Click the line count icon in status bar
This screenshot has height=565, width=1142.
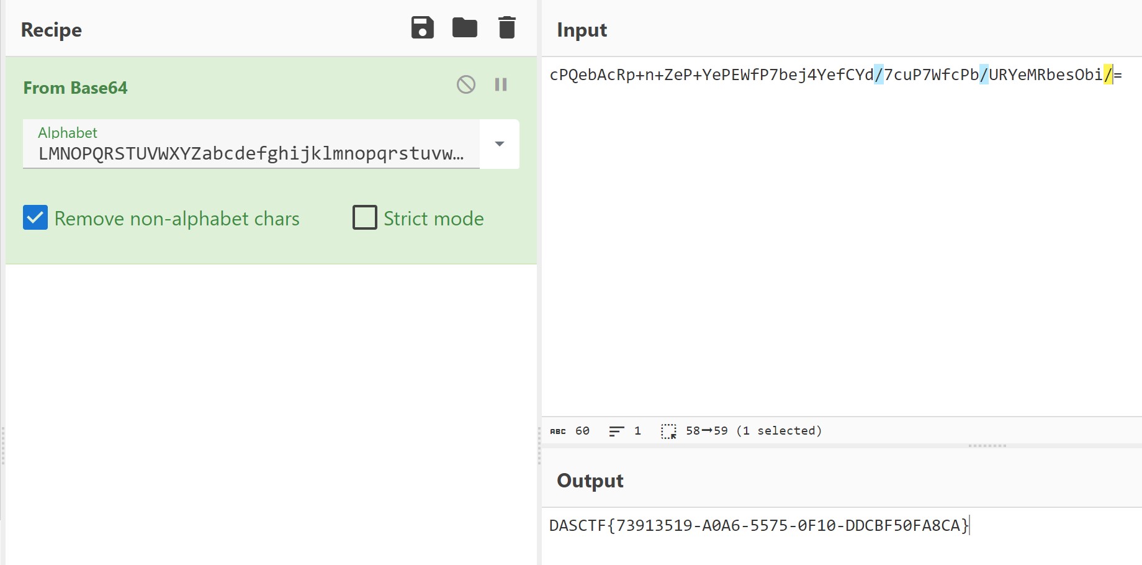pos(616,431)
